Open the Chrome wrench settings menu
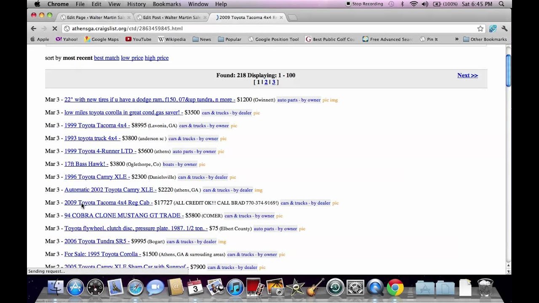The width and height of the screenshot is (539, 303). click(x=504, y=29)
